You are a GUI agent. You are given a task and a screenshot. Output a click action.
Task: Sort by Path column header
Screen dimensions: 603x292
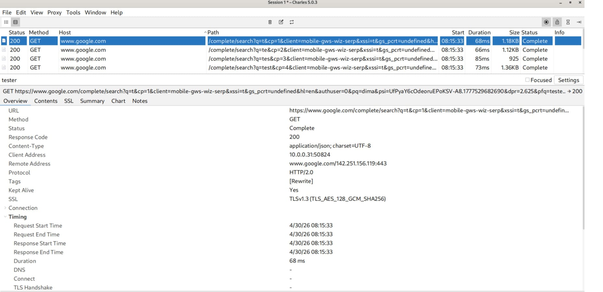point(213,32)
